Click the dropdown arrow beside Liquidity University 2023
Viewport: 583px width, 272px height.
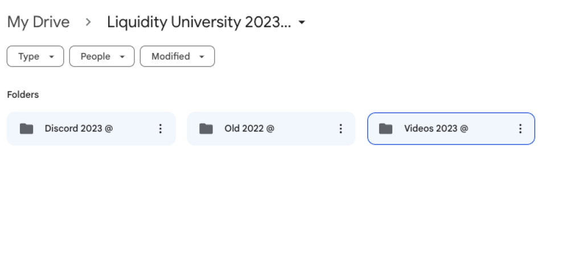point(302,23)
